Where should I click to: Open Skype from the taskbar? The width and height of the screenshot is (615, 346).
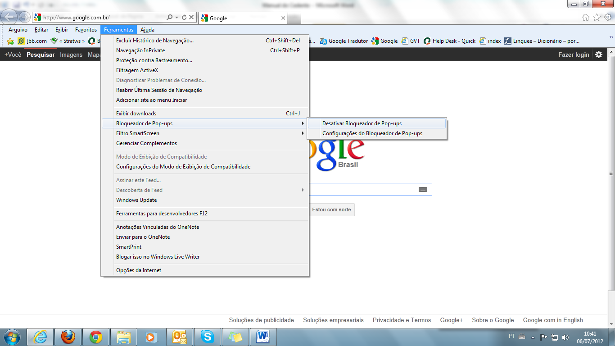click(x=207, y=337)
